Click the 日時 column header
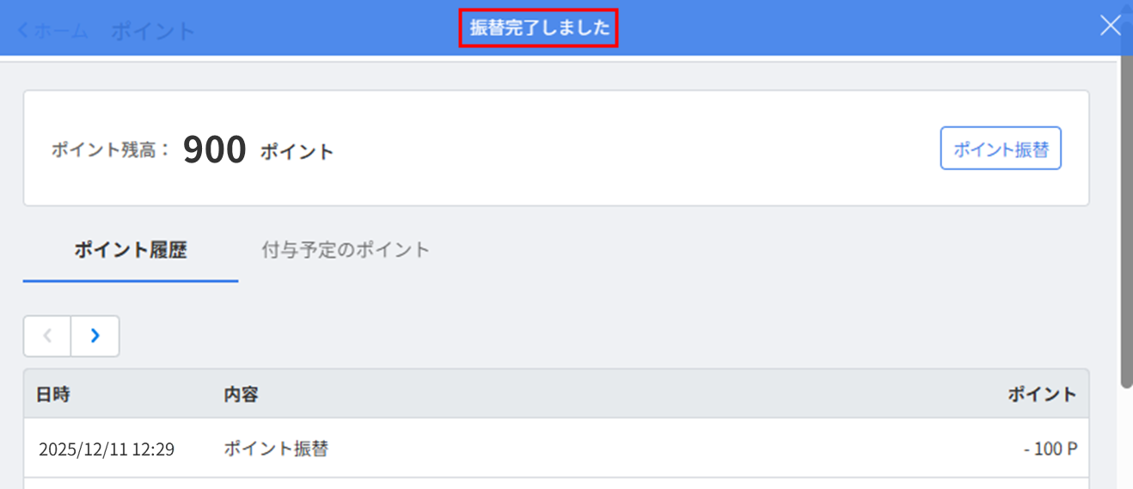 pos(53,394)
